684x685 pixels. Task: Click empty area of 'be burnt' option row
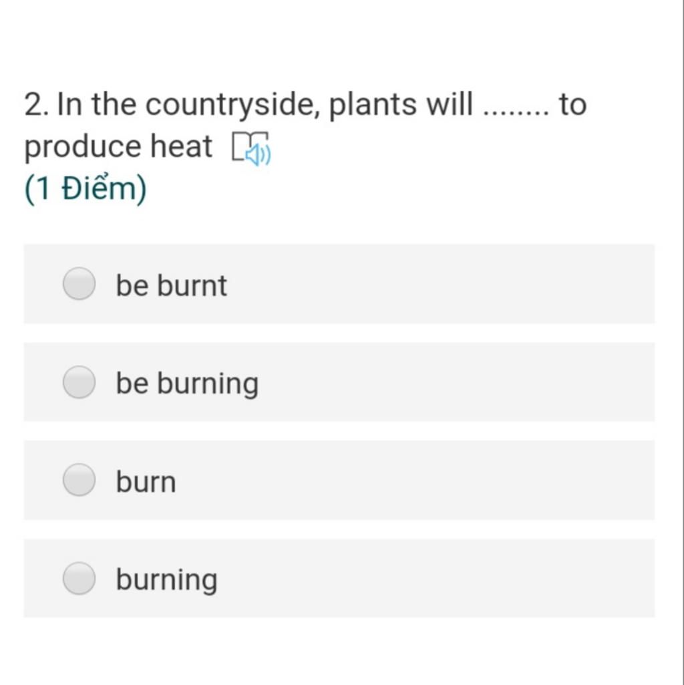tap(437, 284)
